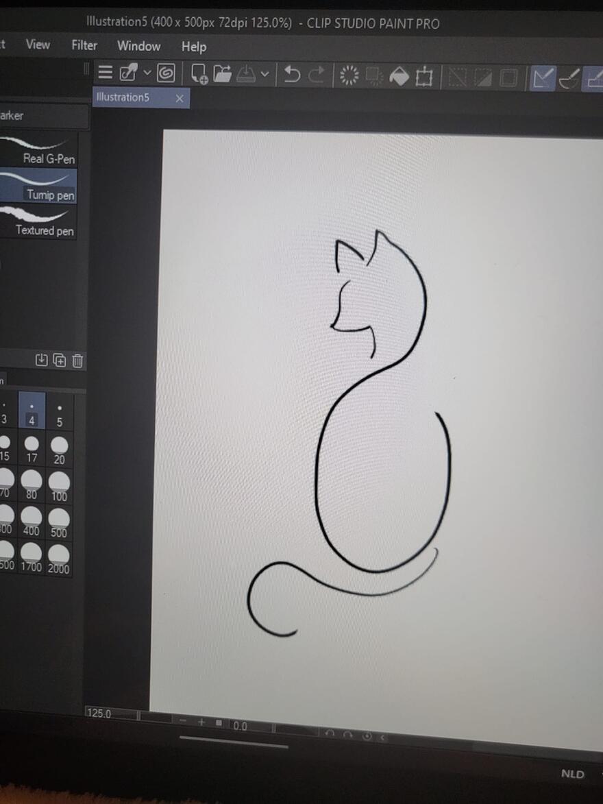This screenshot has width=603, height=804.
Task: Open Clip Studio launcher icon
Action: click(x=166, y=73)
